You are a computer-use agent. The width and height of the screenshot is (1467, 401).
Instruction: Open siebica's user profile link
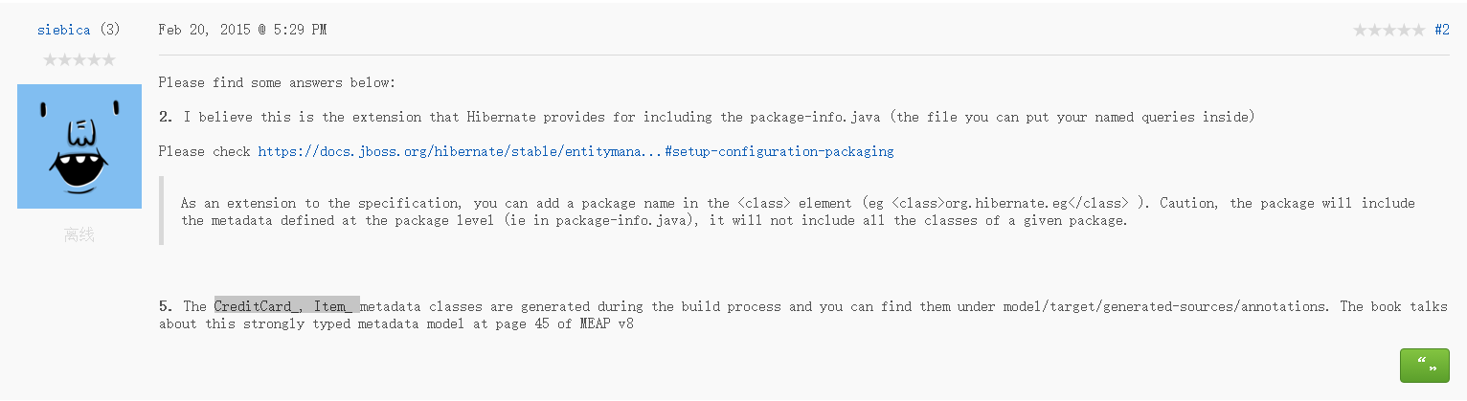[x=63, y=30]
